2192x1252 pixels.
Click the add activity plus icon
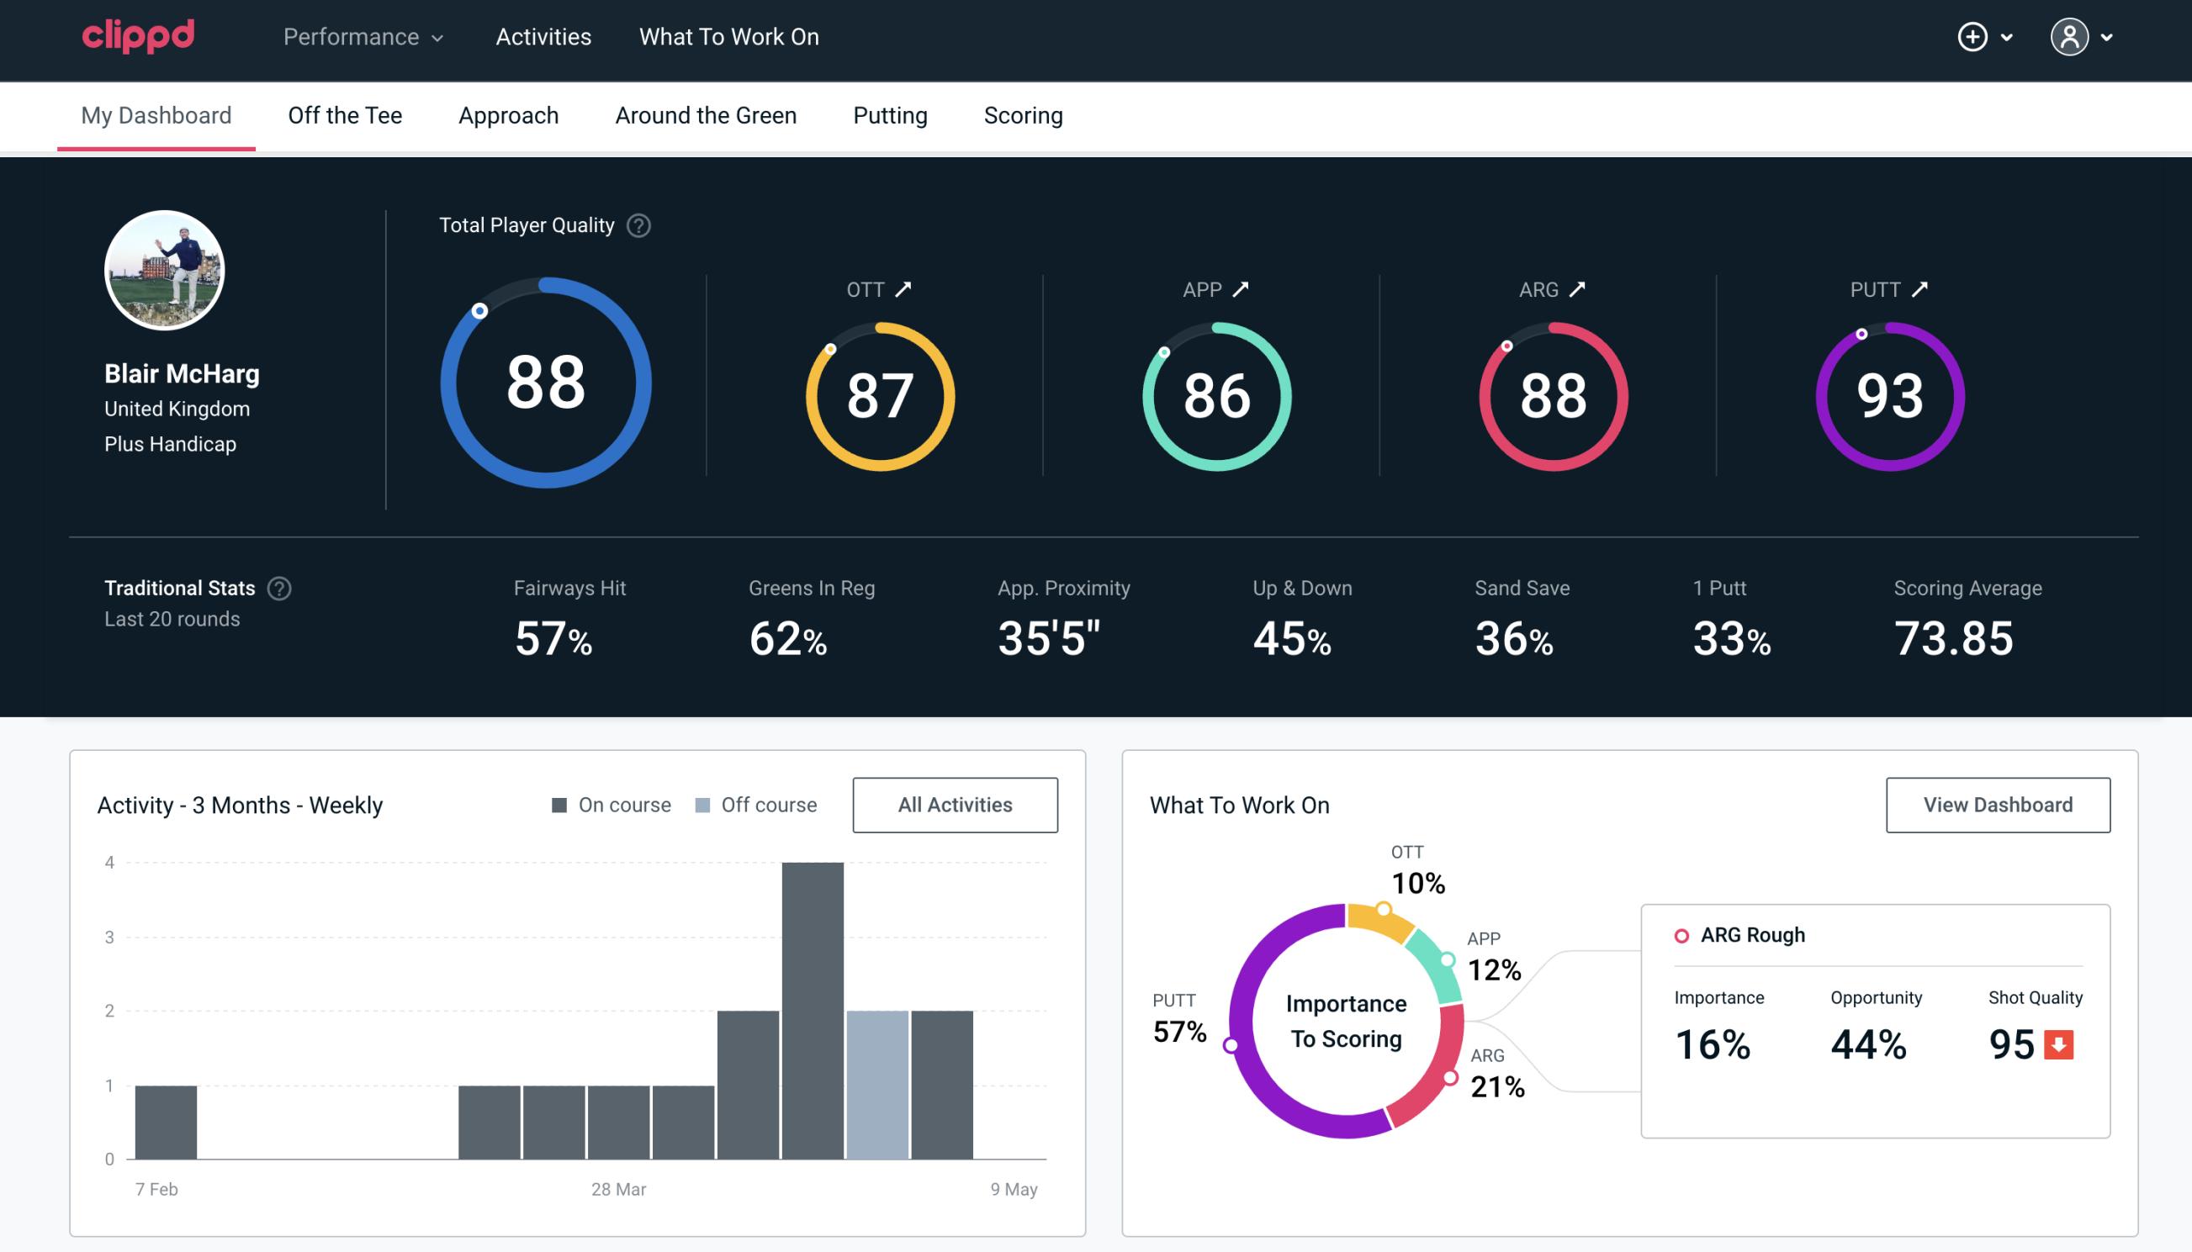pyautogui.click(x=1972, y=38)
